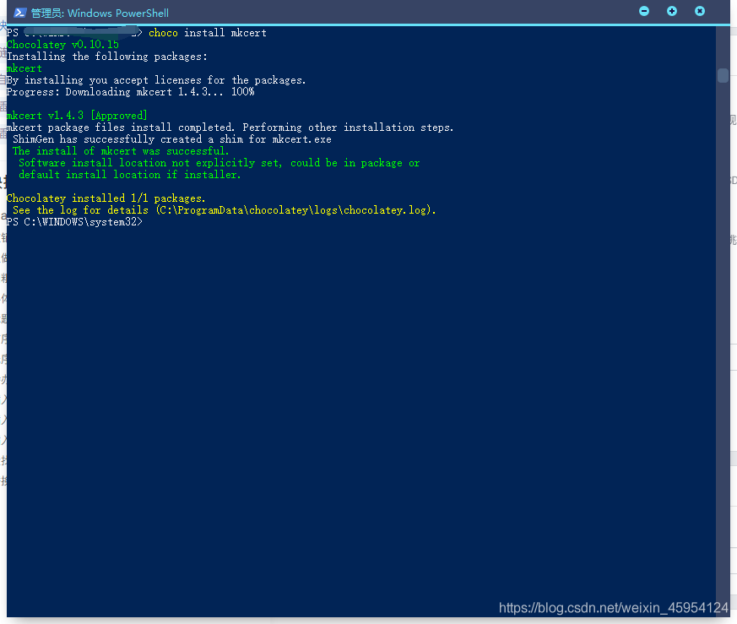Click the "管理员: Windows PowerShell" title text
Viewport: 737px width, 624px height.
click(100, 13)
